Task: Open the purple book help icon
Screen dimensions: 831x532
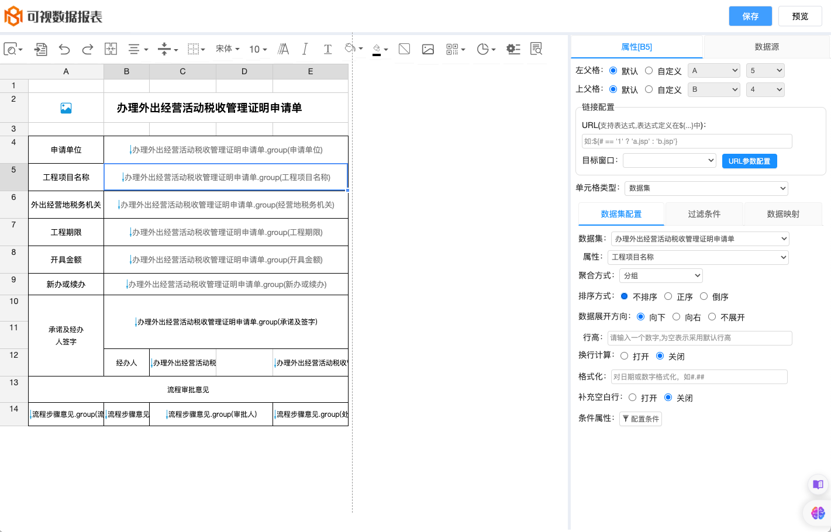Action: click(818, 485)
